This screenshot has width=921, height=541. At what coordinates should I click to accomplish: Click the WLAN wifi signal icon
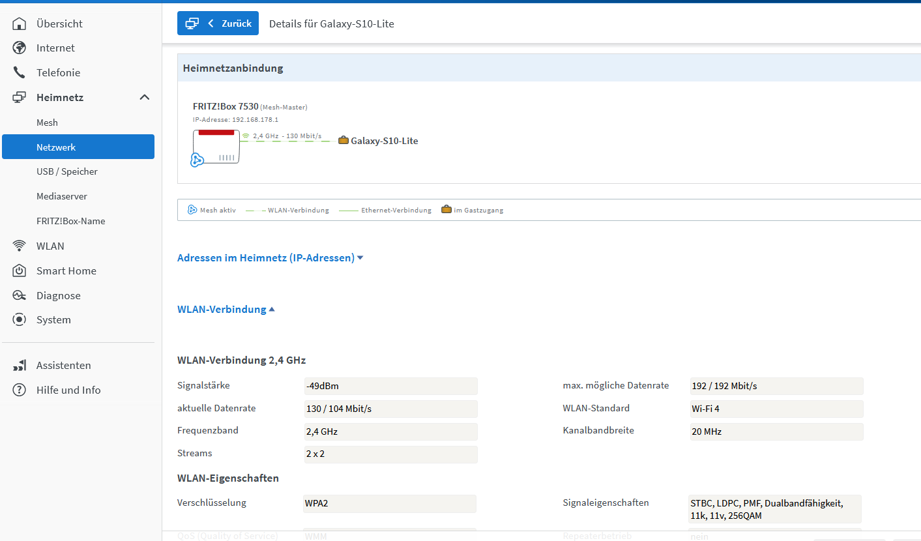click(x=20, y=246)
